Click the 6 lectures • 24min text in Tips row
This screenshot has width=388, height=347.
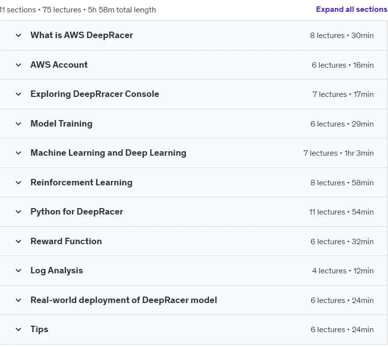coord(342,330)
